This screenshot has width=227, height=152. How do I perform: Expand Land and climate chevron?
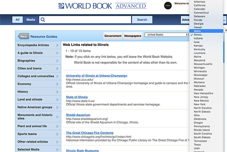point(57,100)
